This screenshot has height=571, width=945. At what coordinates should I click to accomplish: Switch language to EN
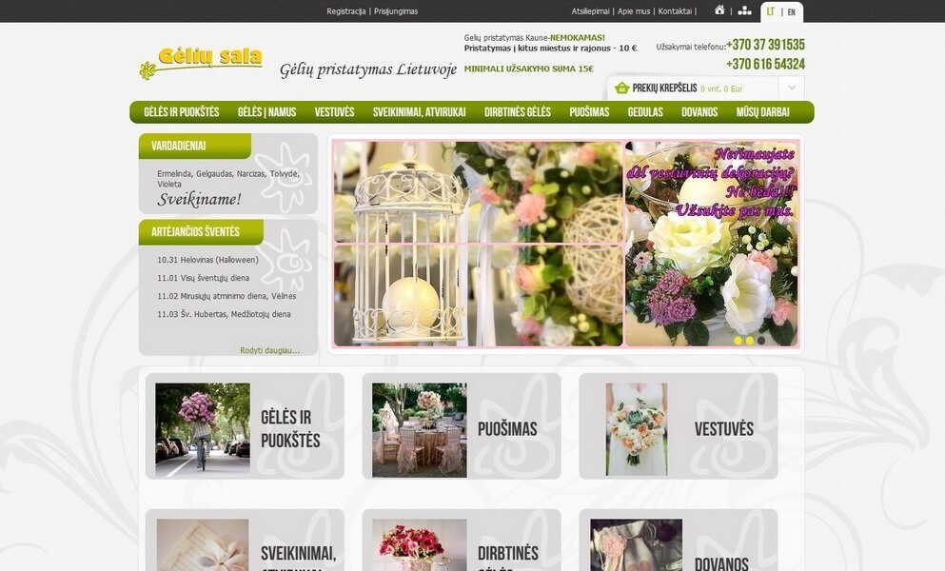pos(792,12)
